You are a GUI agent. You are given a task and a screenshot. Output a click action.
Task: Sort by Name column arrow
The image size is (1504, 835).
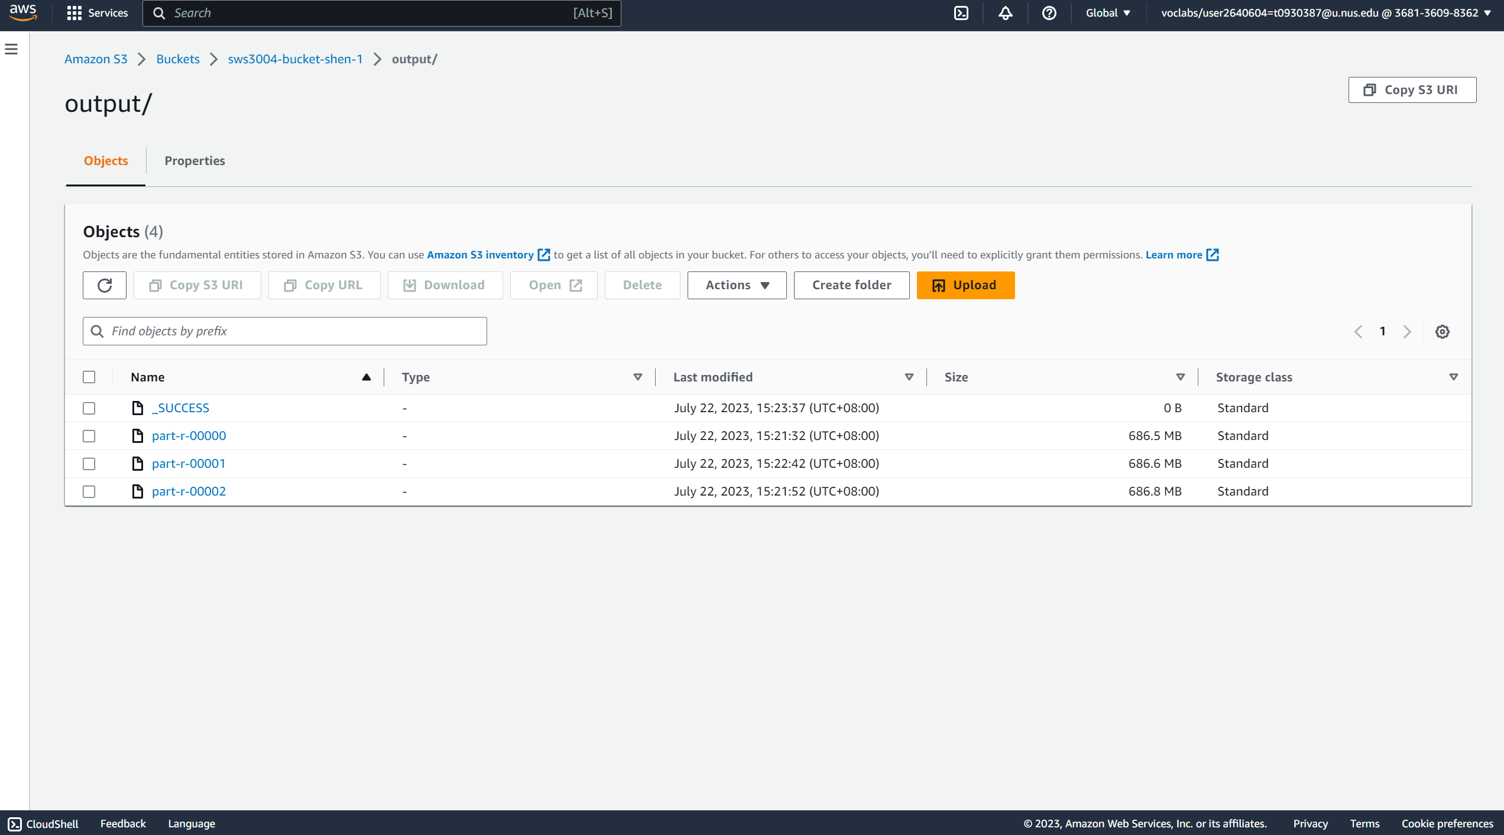point(367,377)
